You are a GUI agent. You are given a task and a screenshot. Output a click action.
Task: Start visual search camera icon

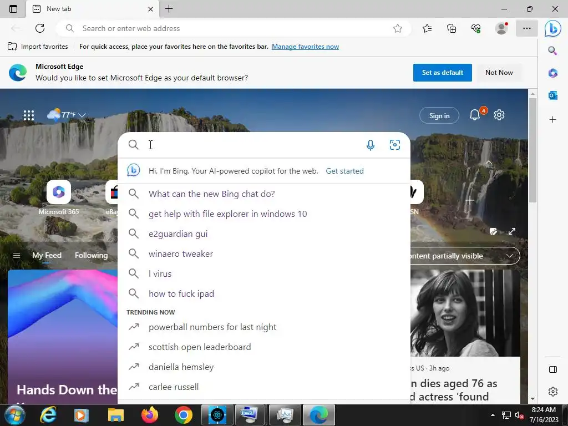click(395, 145)
